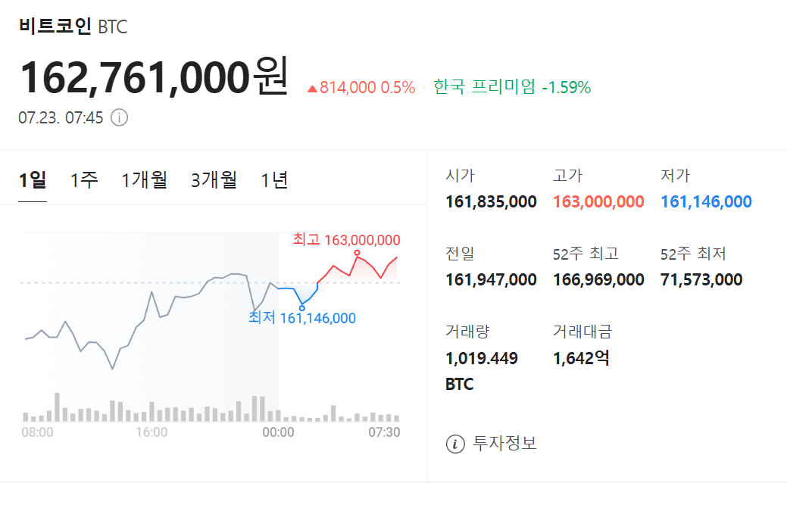This screenshot has height=505, width=787.
Task: Click the red upward triangle change indicator
Action: coord(312,87)
